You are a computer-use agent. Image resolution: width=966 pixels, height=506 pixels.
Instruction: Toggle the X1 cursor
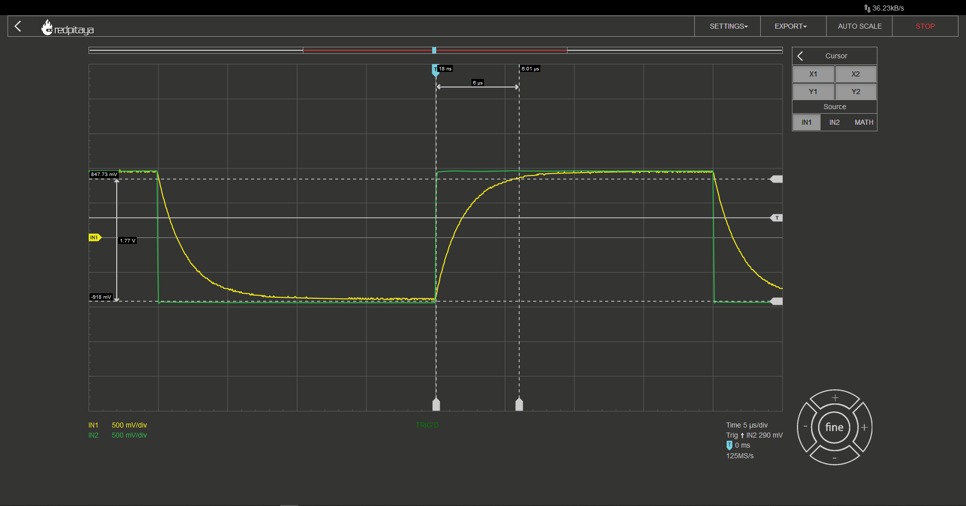(813, 74)
